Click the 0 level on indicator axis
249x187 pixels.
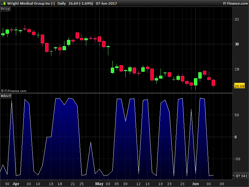pyautogui.click(x=236, y=137)
